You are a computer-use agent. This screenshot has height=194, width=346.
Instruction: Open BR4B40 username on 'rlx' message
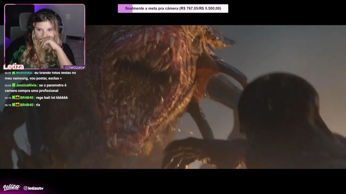tap(27, 105)
